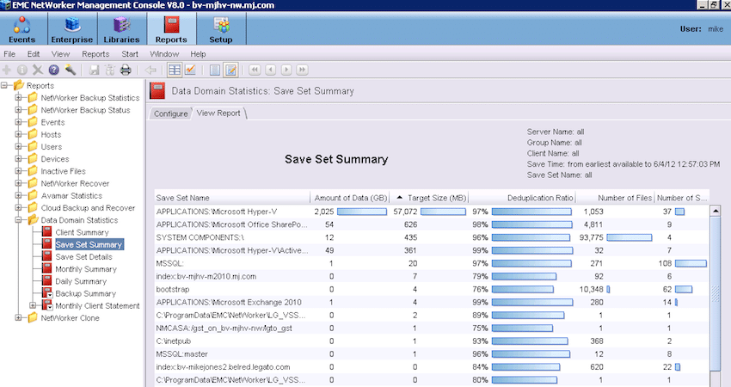Expand the Hosts folder node
Viewport: 731px width, 387px height.
18,134
